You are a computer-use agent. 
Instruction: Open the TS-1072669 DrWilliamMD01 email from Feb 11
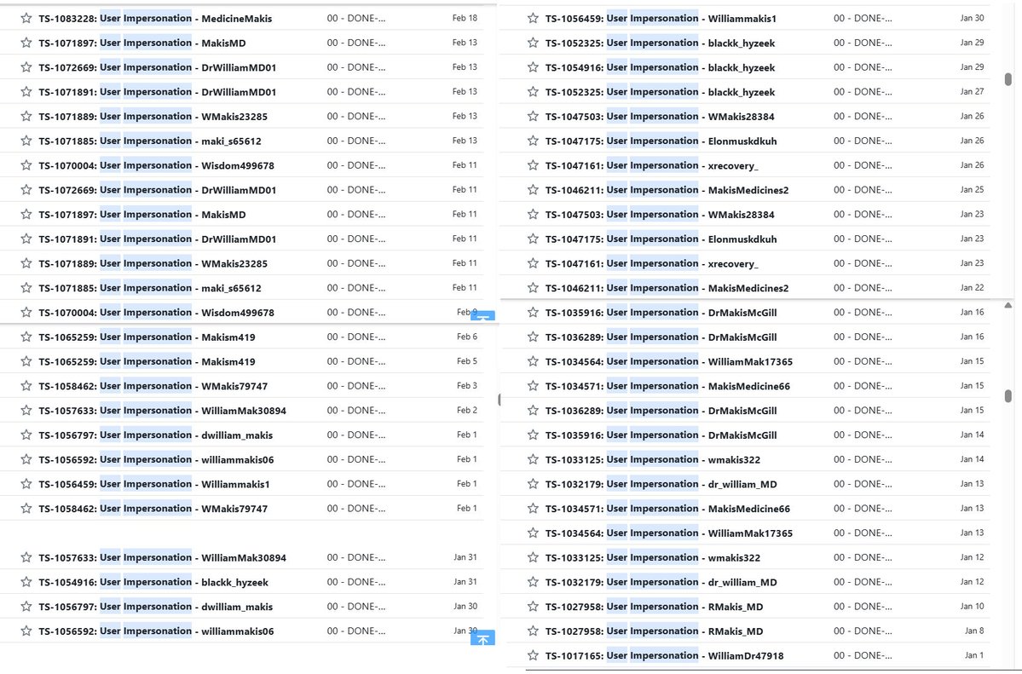(x=242, y=190)
